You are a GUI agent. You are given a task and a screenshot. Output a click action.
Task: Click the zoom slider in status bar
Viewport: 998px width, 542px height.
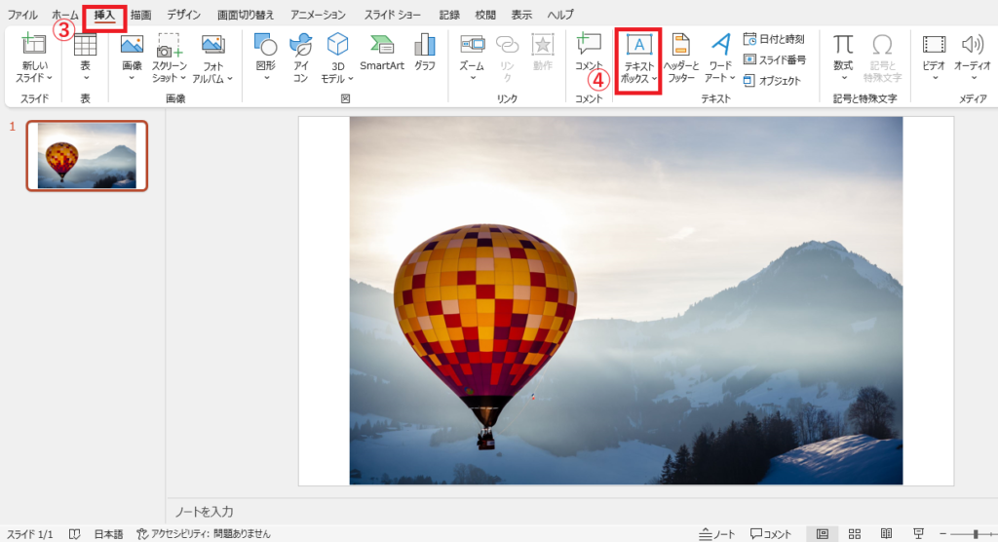975,534
